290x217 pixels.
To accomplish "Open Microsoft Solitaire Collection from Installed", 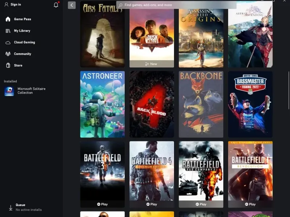I will click(32, 91).
